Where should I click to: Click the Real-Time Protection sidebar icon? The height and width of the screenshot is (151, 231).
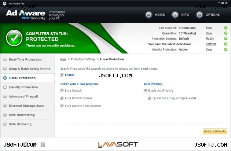tap(5, 59)
